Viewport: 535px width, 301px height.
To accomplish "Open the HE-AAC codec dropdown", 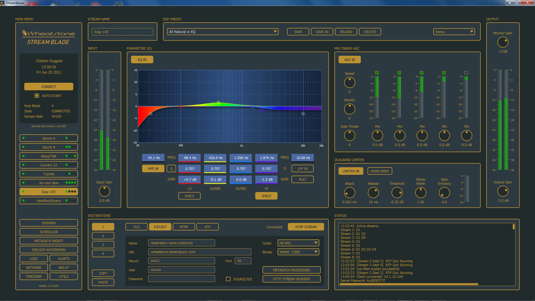I will coord(298,243).
